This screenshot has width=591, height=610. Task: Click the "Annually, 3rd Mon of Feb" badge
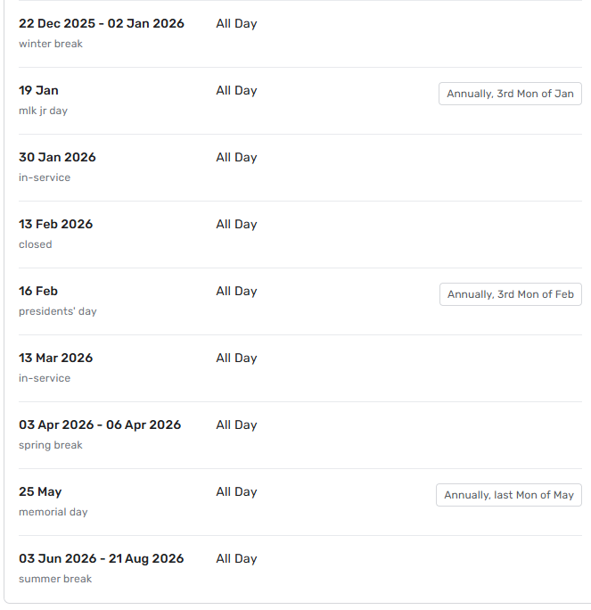[510, 294]
